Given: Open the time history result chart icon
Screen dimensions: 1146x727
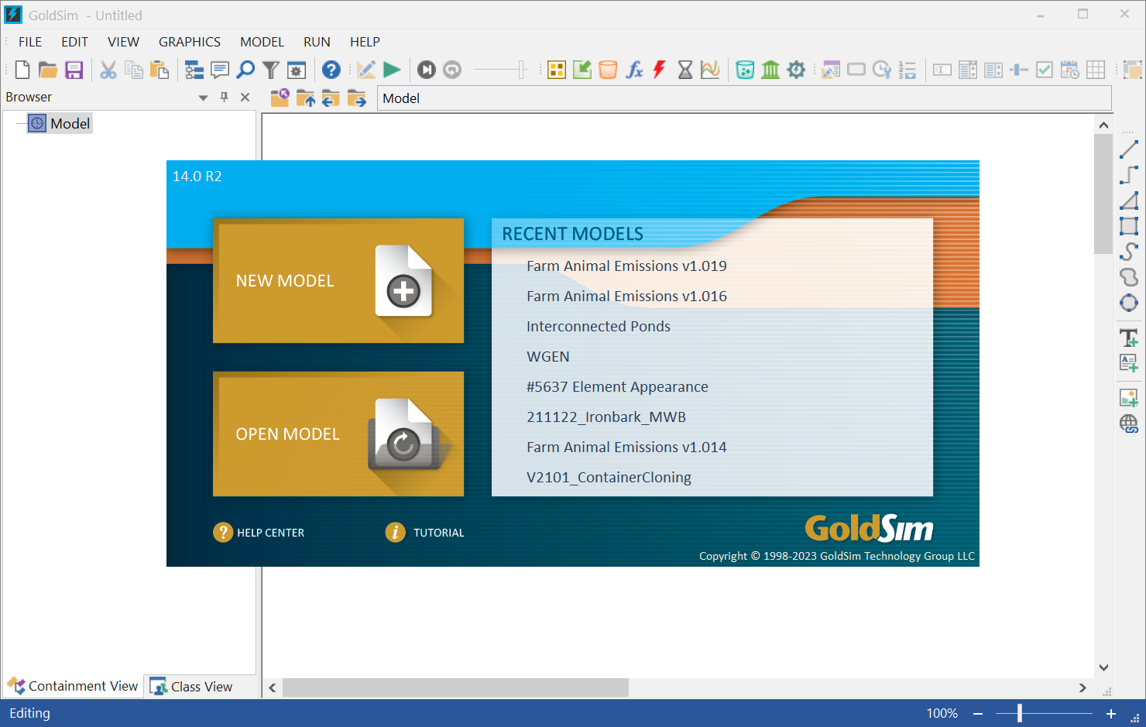Looking at the screenshot, I should (710, 69).
